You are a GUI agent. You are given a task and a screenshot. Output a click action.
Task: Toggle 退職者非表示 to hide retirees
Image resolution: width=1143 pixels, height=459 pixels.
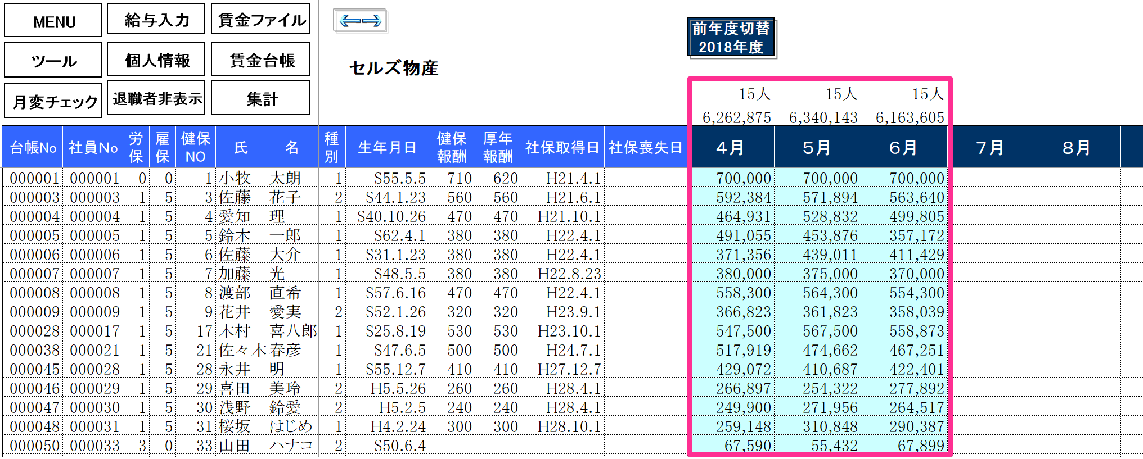156,99
